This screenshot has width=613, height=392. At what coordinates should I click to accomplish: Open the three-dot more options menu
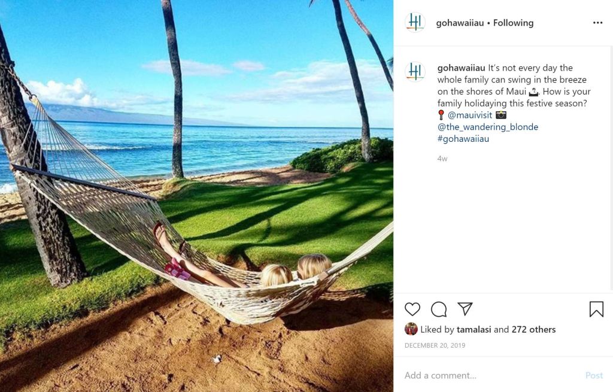pyautogui.click(x=597, y=23)
